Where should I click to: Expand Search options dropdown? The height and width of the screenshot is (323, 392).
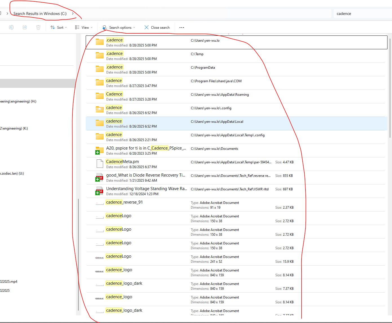click(119, 27)
